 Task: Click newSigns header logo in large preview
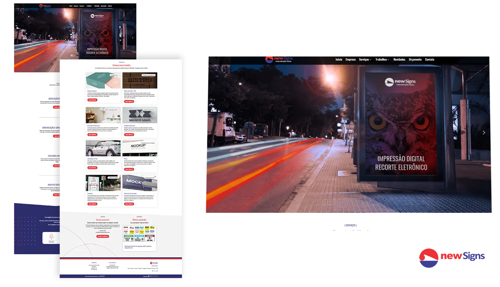coord(279,59)
